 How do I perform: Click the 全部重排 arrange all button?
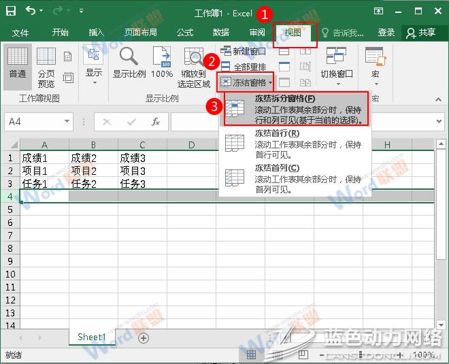(x=244, y=67)
